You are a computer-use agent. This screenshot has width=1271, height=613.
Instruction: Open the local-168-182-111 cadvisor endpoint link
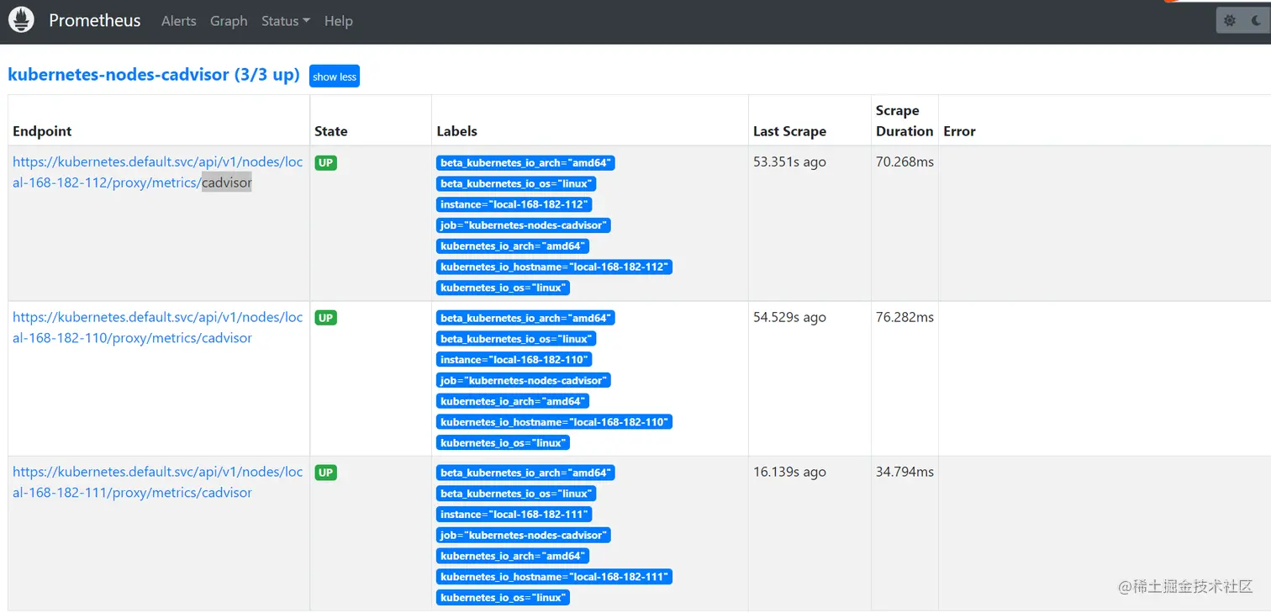[157, 482]
